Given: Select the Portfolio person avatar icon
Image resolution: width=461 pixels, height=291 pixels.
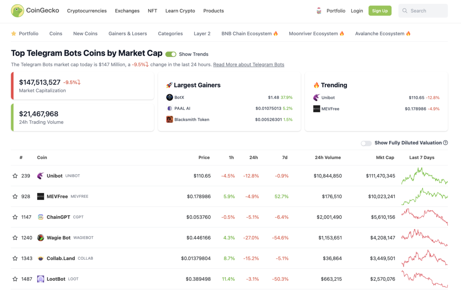Looking at the screenshot, I should [x=319, y=11].
